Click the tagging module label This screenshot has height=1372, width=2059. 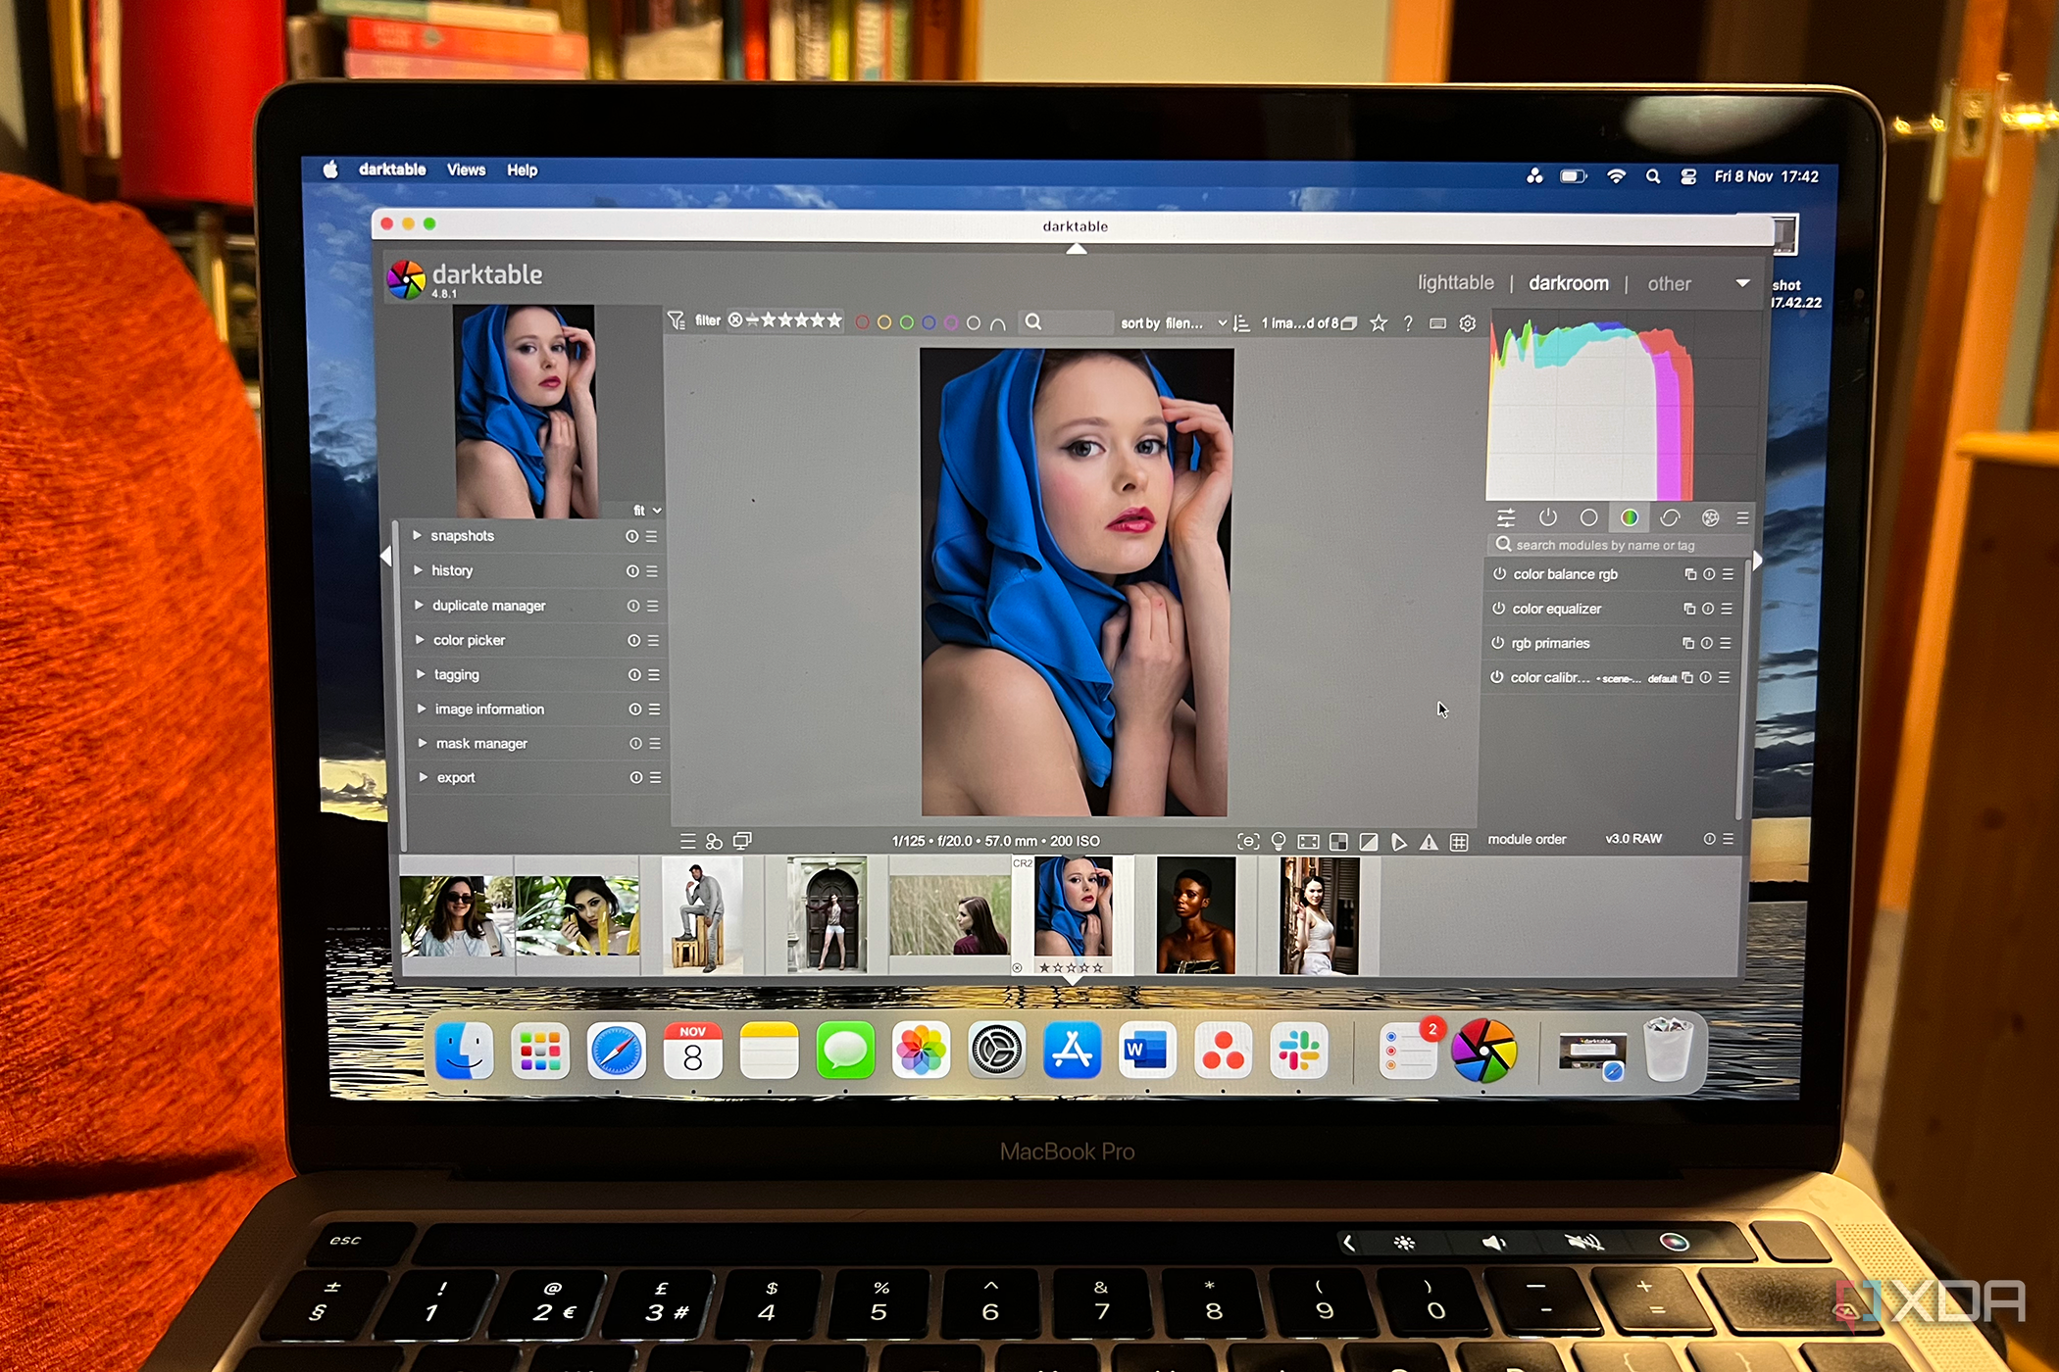pyautogui.click(x=457, y=675)
